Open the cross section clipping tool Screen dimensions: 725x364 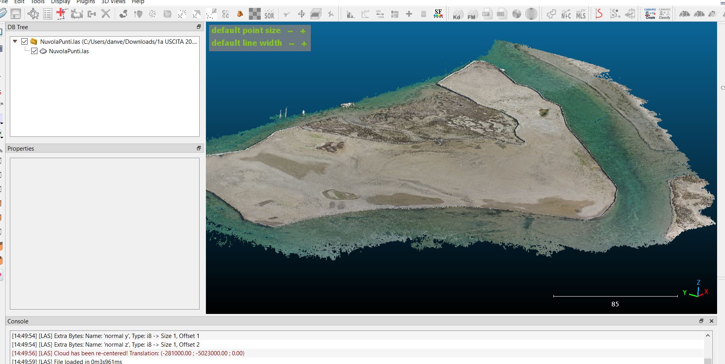pyautogui.click(x=316, y=13)
